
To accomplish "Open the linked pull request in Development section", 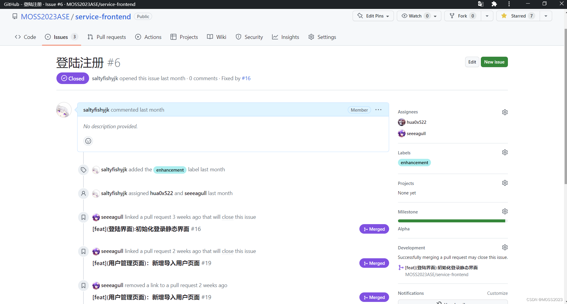I will point(441,267).
